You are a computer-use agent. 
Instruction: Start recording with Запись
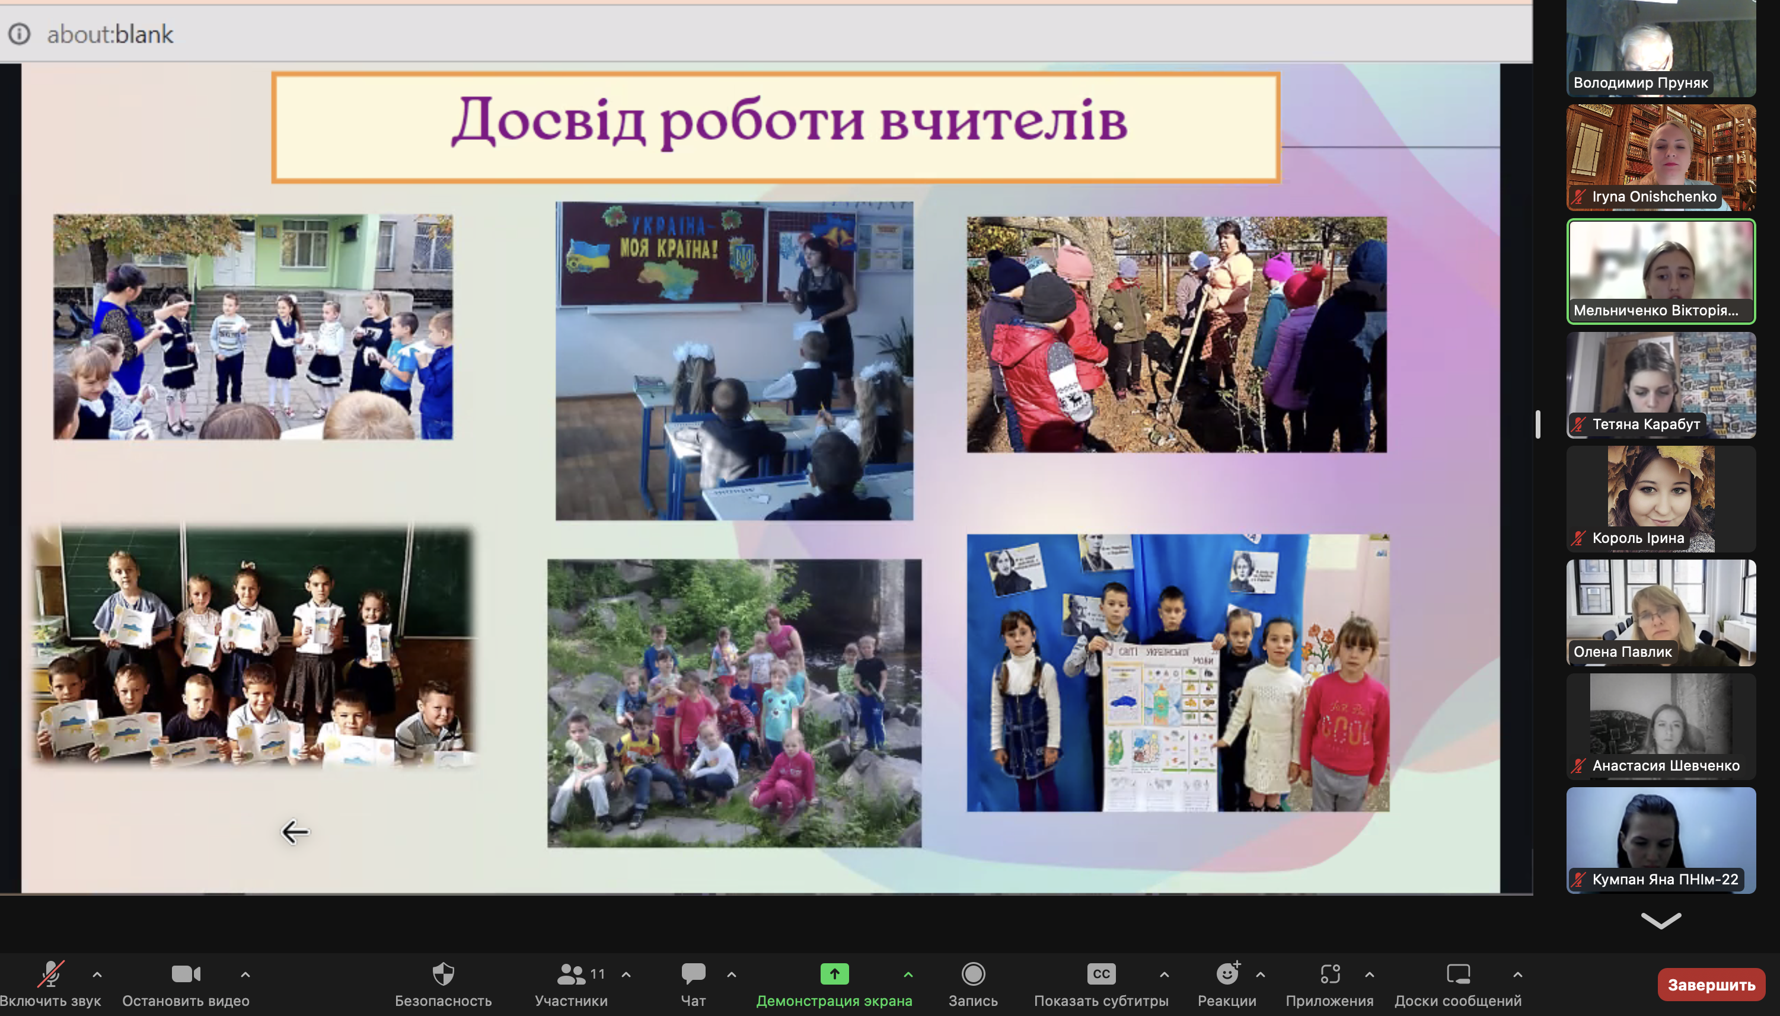click(973, 983)
